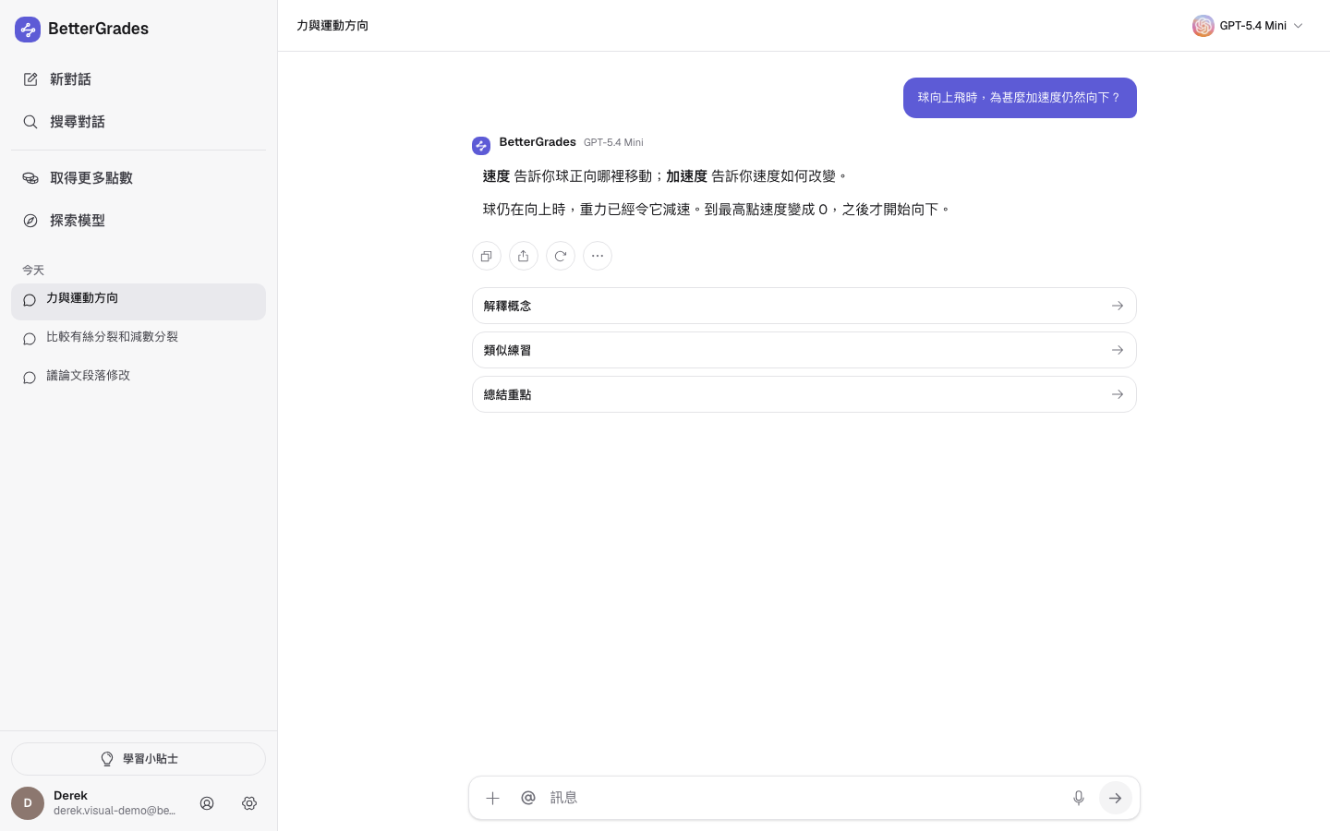The height and width of the screenshot is (831, 1330).
Task: Start a new chat with 新對話
Action: (x=139, y=79)
